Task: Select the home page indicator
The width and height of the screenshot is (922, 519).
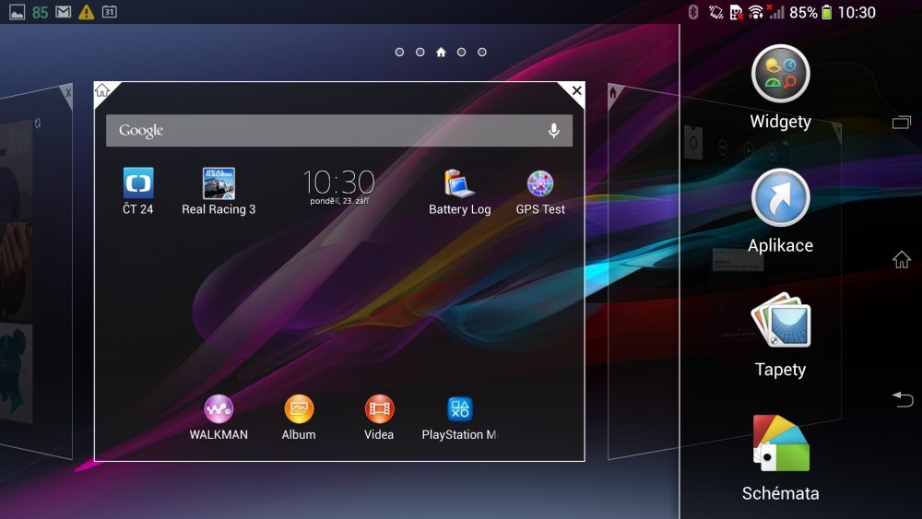Action: (x=441, y=53)
